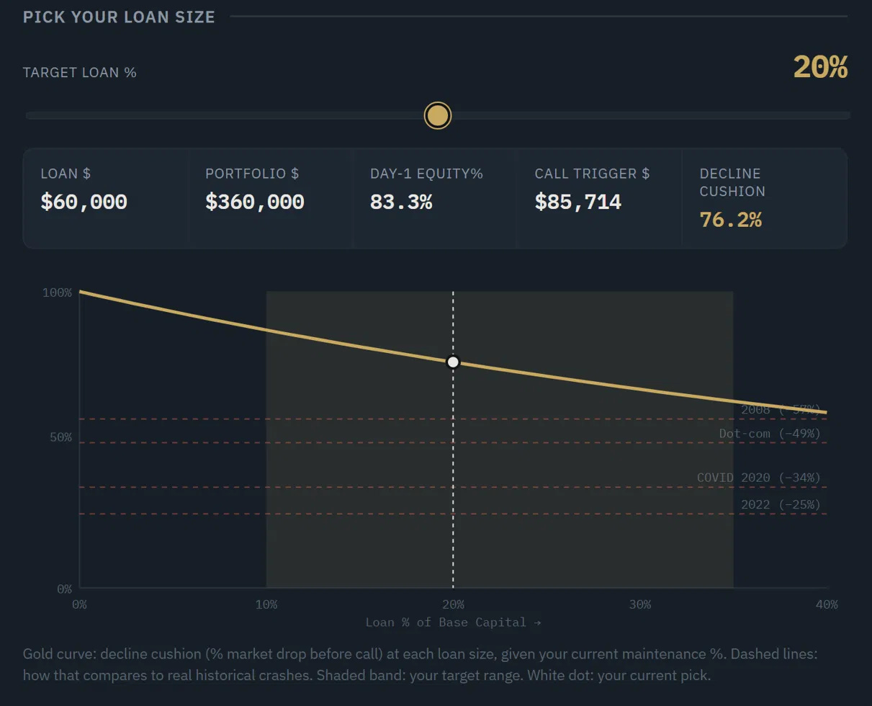
Task: Click the 50% label on the y-axis
Action: [58, 437]
